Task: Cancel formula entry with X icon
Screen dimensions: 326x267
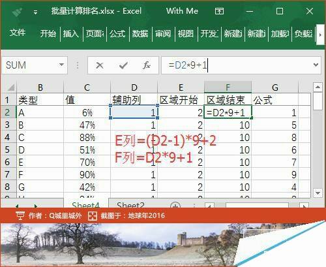Action: (x=100, y=65)
